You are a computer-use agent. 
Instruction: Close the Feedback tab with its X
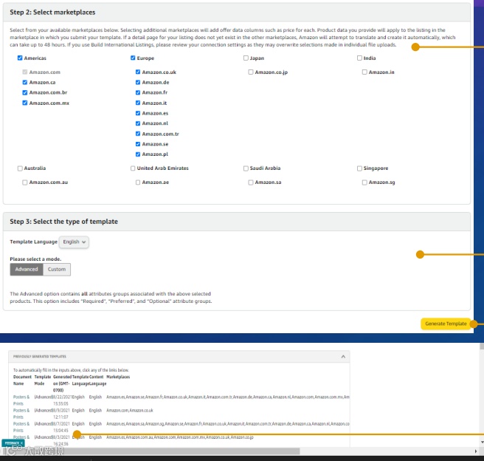(x=21, y=443)
